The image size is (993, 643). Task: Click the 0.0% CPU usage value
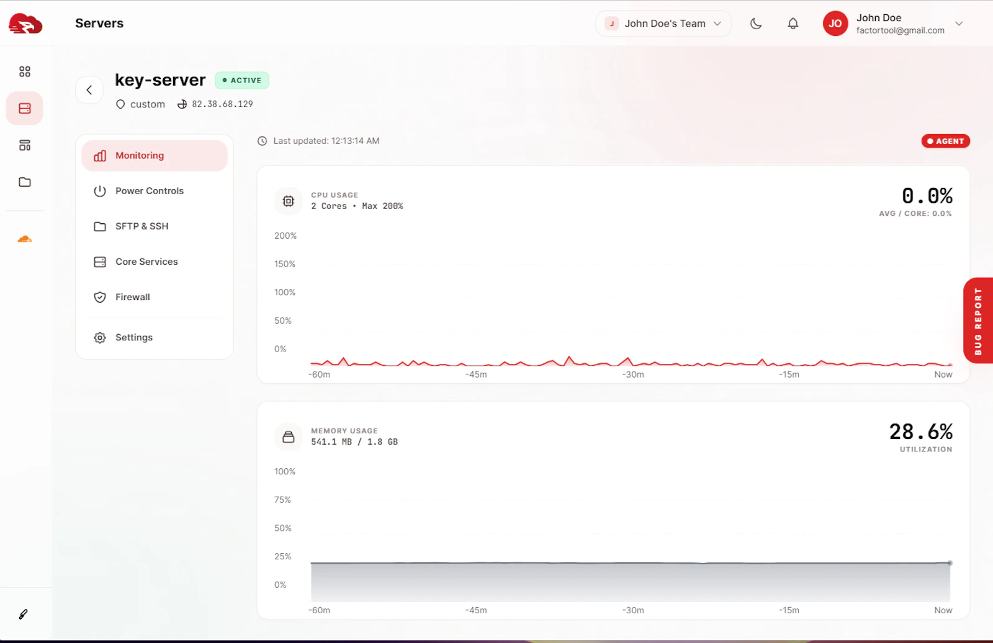pos(927,196)
